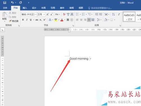
Task: Undo the last action
Action: [x=12, y=3]
